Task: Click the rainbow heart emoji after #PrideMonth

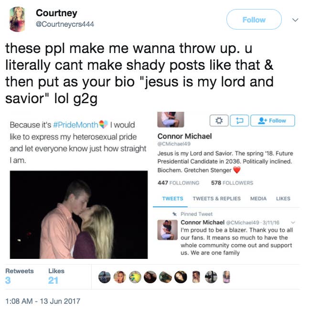Action: (x=103, y=124)
